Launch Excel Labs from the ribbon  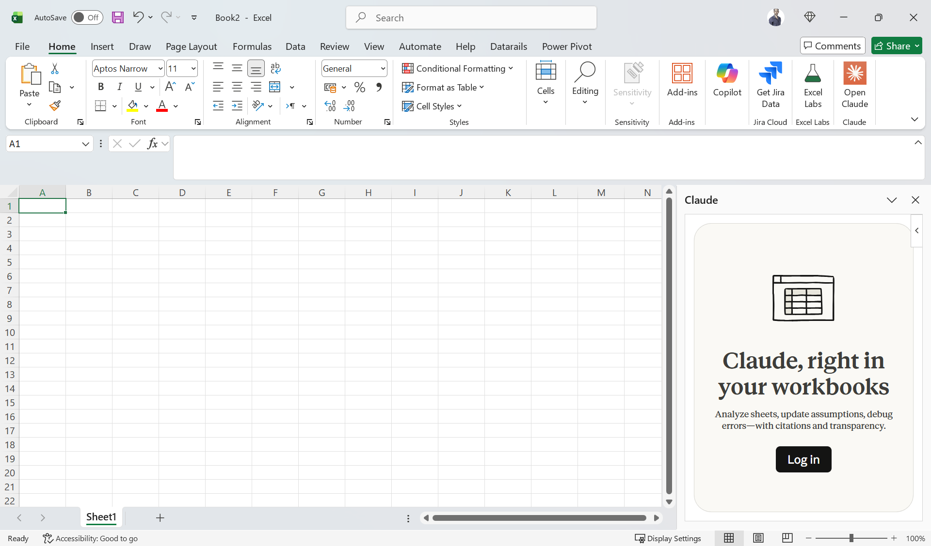tap(813, 85)
